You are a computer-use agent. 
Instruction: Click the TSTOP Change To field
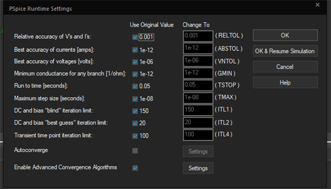[198, 85]
